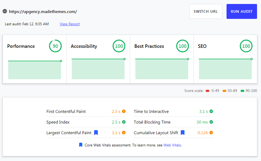Click the globe icon beside the URL
Viewport: 261px width, 161px height.
(5, 11)
